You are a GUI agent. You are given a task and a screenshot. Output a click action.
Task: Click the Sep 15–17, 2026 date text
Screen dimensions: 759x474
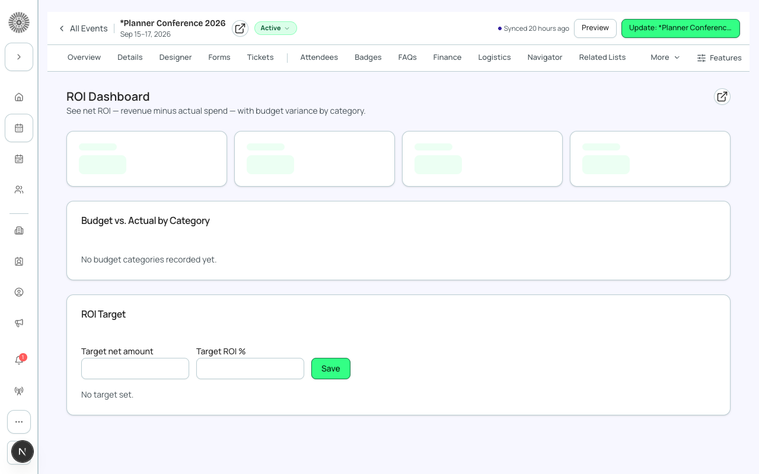pyautogui.click(x=145, y=34)
